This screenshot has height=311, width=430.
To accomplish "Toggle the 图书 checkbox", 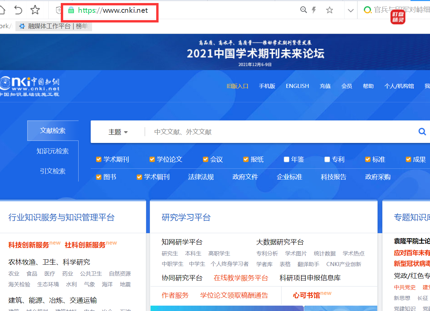I will [x=99, y=177].
